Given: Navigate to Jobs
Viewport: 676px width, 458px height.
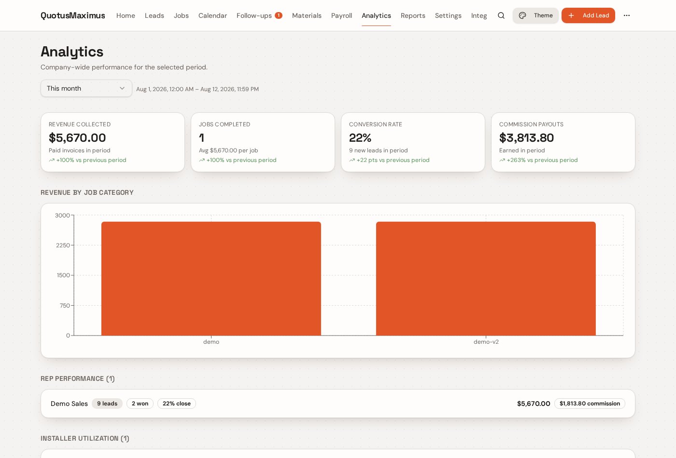Looking at the screenshot, I should pyautogui.click(x=181, y=15).
